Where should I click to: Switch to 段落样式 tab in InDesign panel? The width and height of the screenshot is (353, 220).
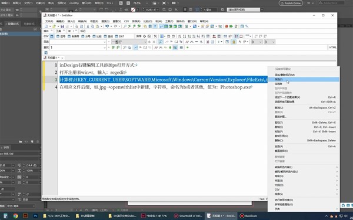point(13,24)
